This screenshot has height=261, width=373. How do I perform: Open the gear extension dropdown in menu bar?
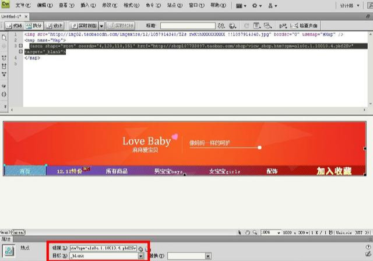(x=257, y=6)
